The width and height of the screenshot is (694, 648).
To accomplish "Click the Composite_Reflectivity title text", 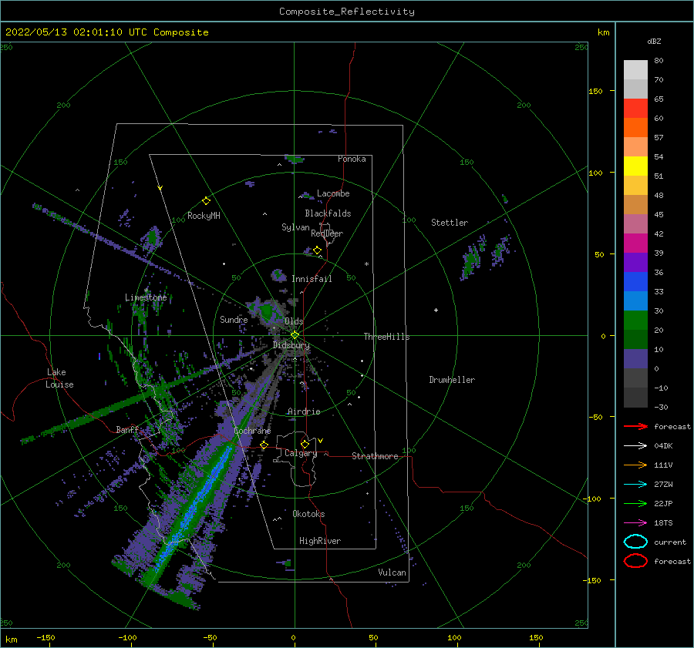I will [x=346, y=12].
